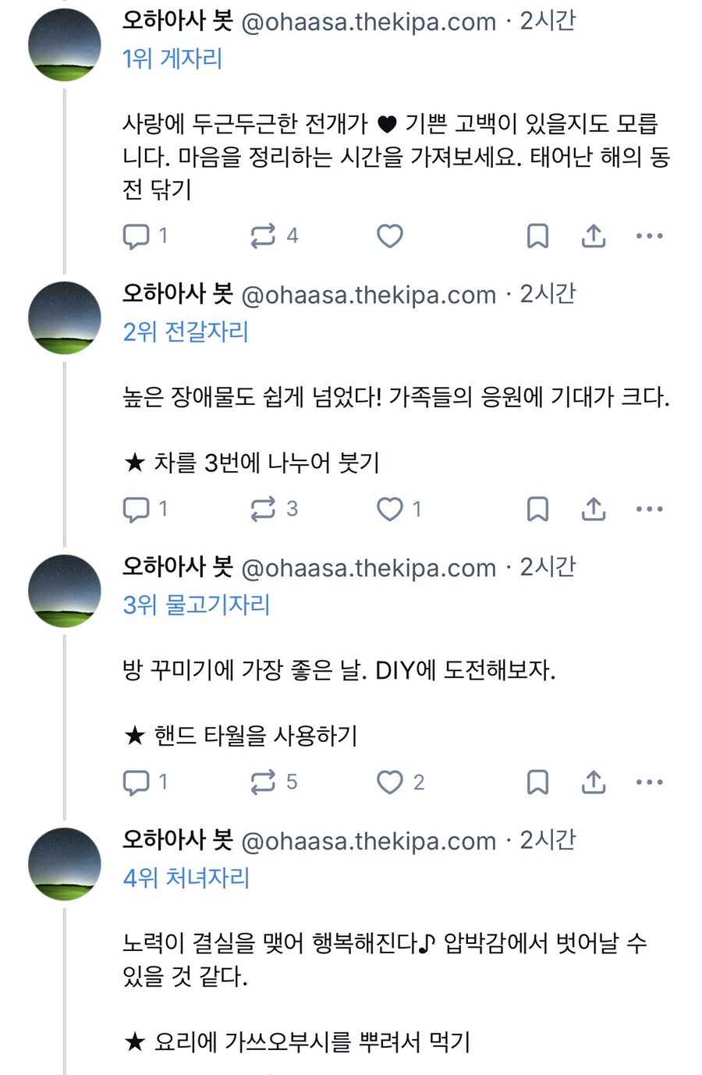Open @ohaasa.thekipa.com handle on 2위 전갈자리 post
The height and width of the screenshot is (1075, 702).
(x=369, y=295)
